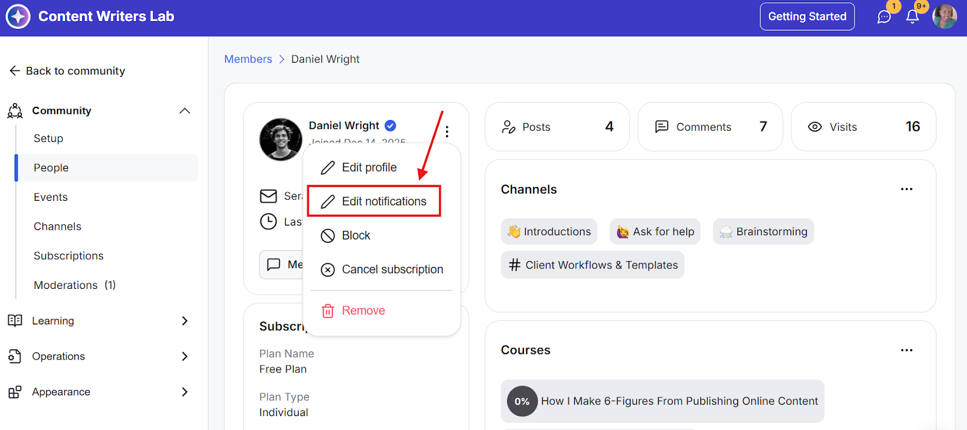The width and height of the screenshot is (967, 430).
Task: Expand the Learning section
Action: point(185,321)
